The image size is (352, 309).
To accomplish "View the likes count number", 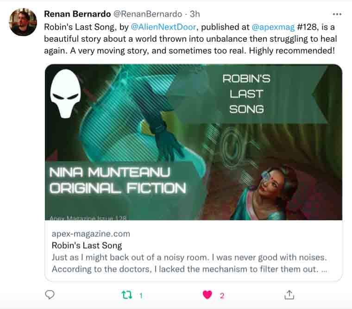I will point(222,295).
